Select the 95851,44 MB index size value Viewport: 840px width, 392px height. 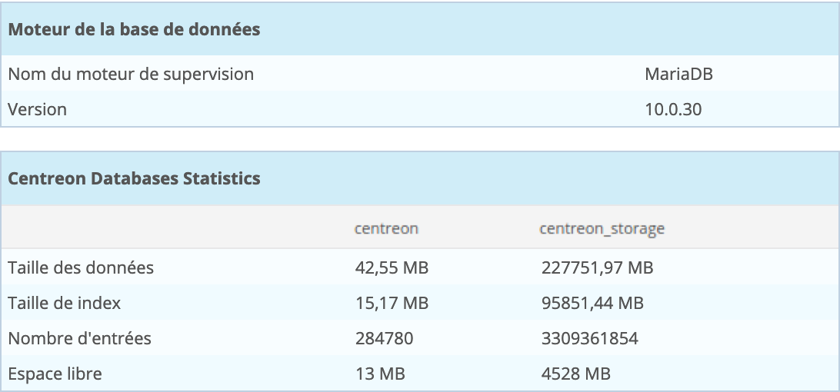coord(592,303)
